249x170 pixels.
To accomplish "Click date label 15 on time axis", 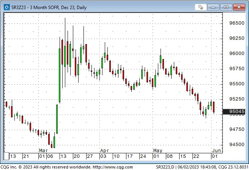I will (x=183, y=156).
